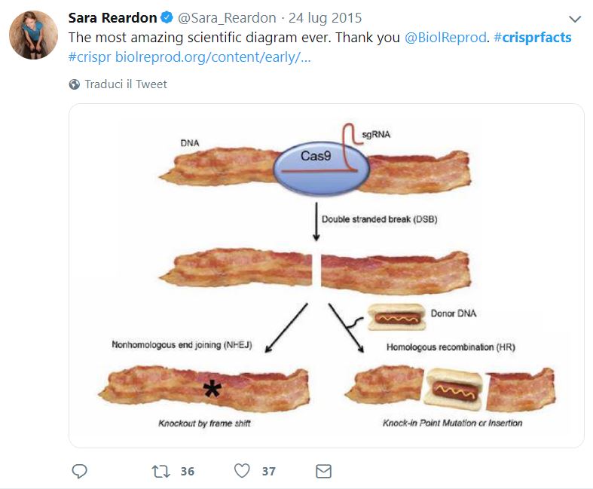Open the #crisprfacts hashtag
Viewport: 593px width, 489px height.
point(533,38)
